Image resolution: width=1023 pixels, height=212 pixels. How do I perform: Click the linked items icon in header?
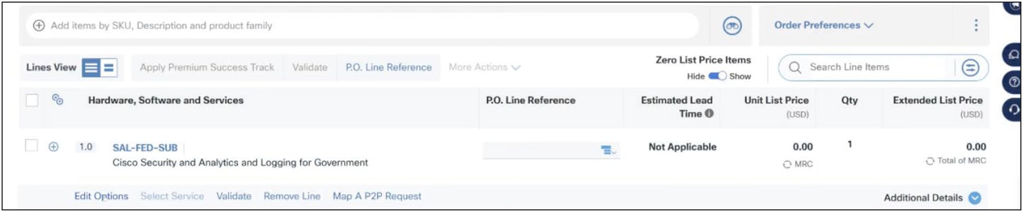pos(57,99)
